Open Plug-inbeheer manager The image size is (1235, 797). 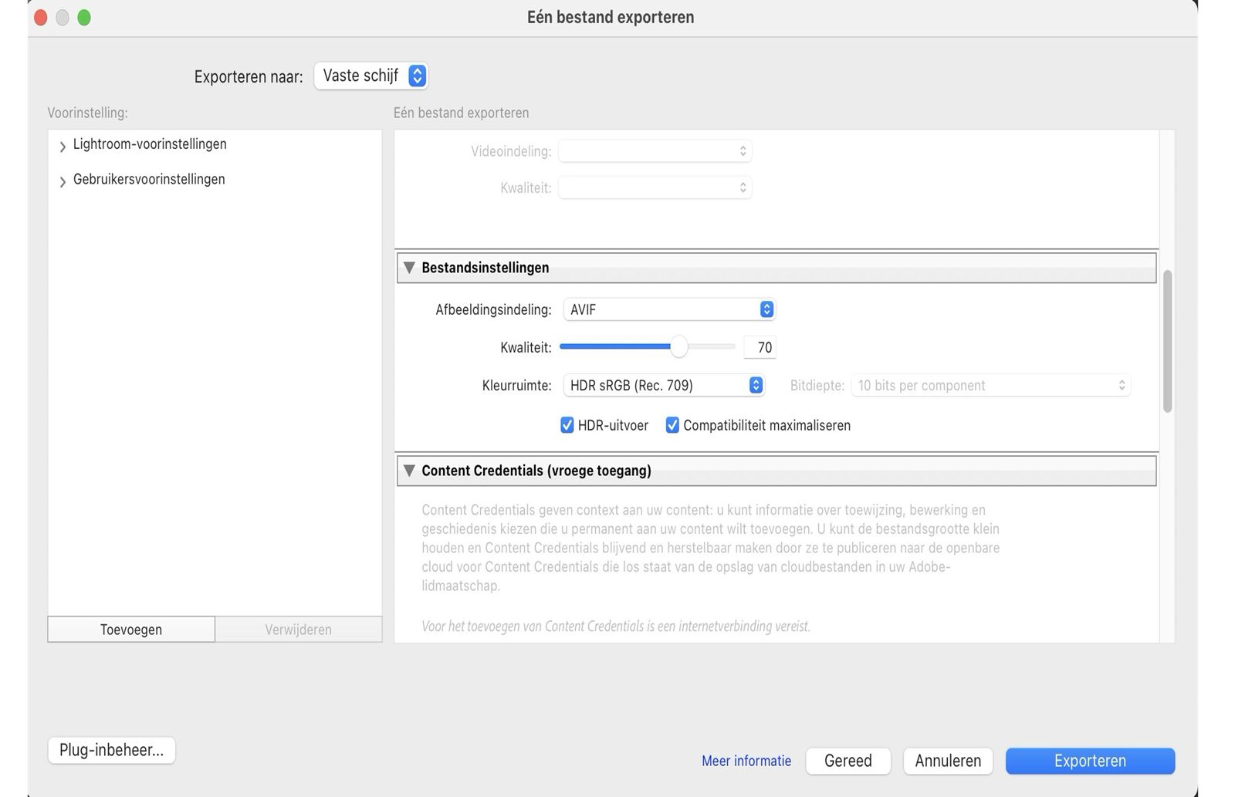click(111, 750)
